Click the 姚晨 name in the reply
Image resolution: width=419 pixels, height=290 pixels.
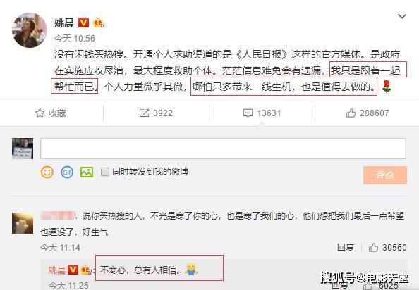pyautogui.click(x=56, y=270)
